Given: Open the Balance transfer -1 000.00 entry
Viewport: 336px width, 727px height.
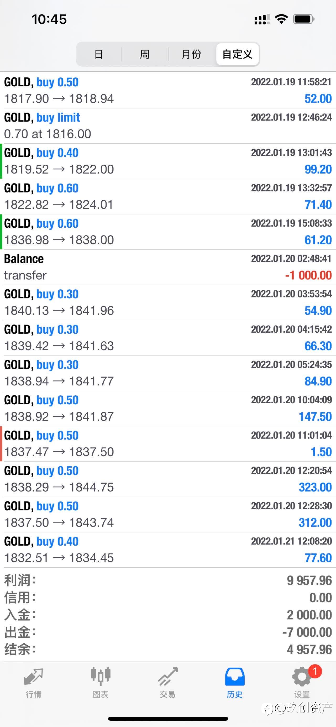Looking at the screenshot, I should (x=168, y=267).
